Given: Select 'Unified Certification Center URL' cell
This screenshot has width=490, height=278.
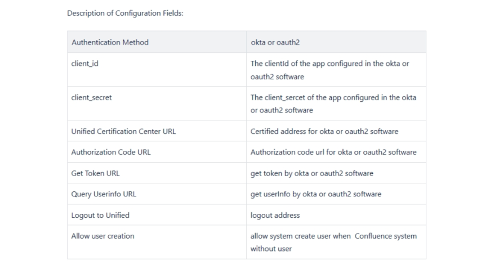Looking at the screenshot, I should point(123,131).
